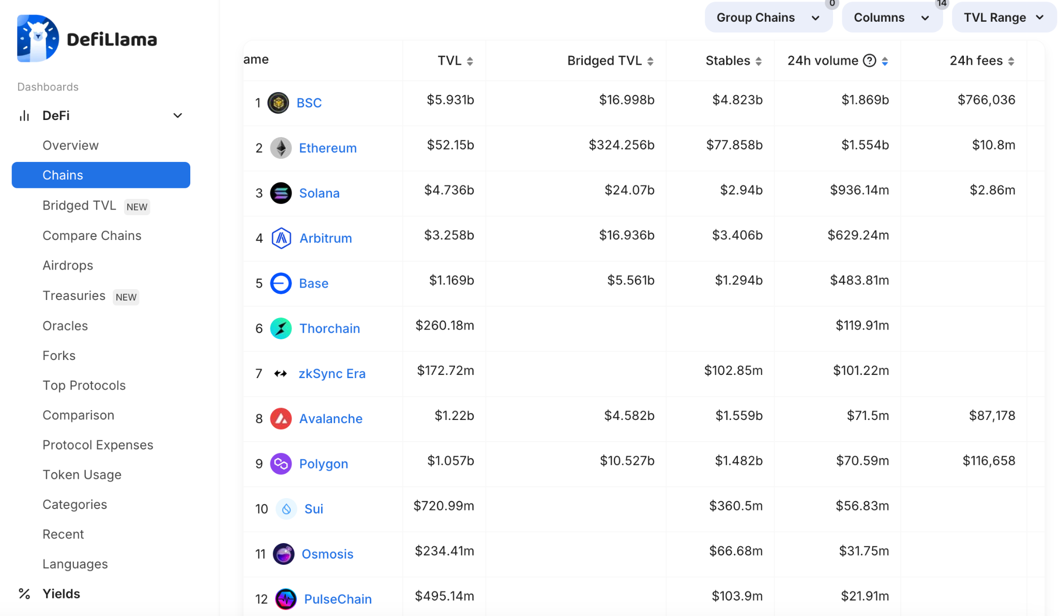Open the Arbitrum chain link
The width and height of the screenshot is (1059, 616).
coord(326,238)
